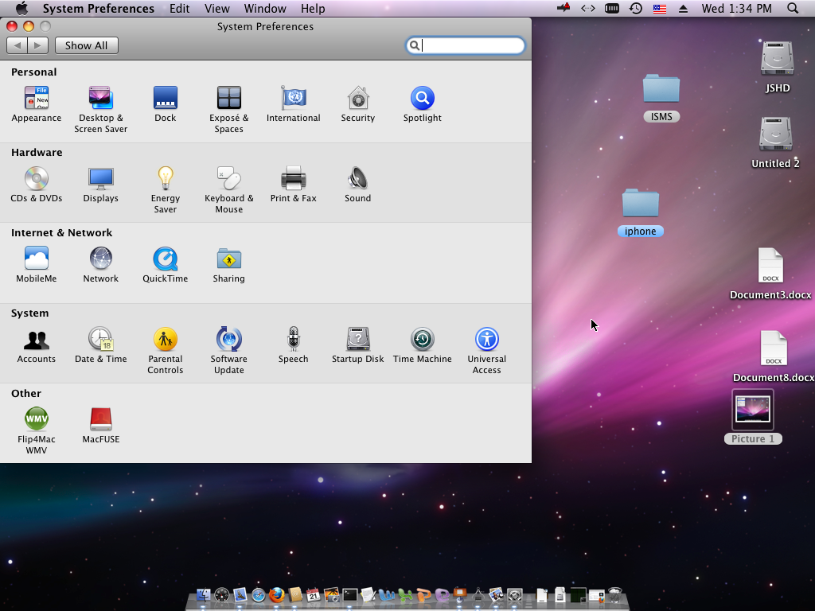Open Startup Disk preferences
Screen dimensions: 815x611
[x=357, y=345]
